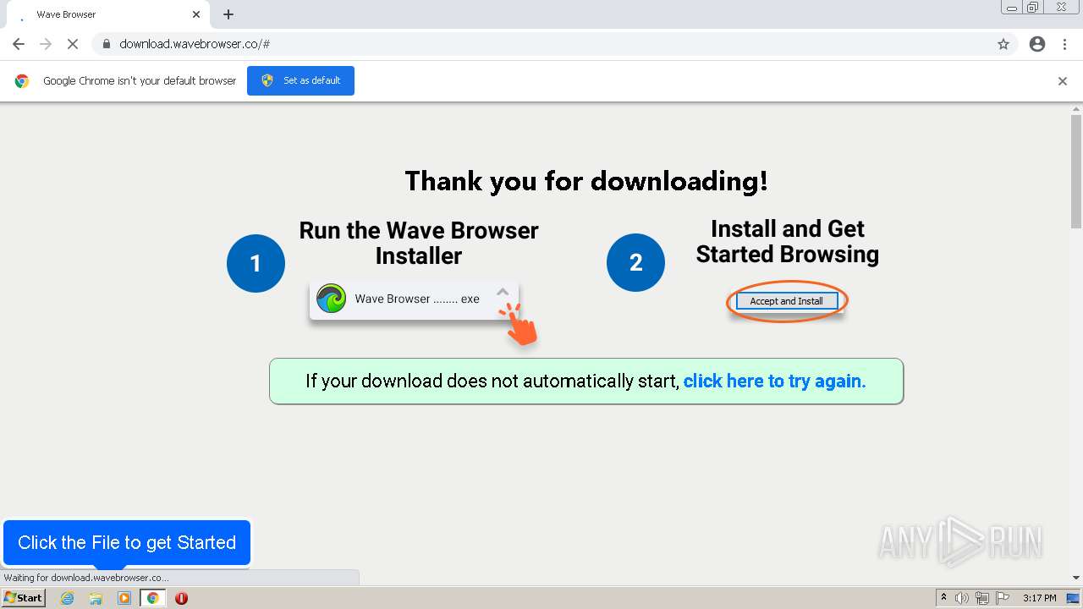Click the 'Thank you for downloading!' heading
The width and height of the screenshot is (1083, 609).
pos(586,181)
